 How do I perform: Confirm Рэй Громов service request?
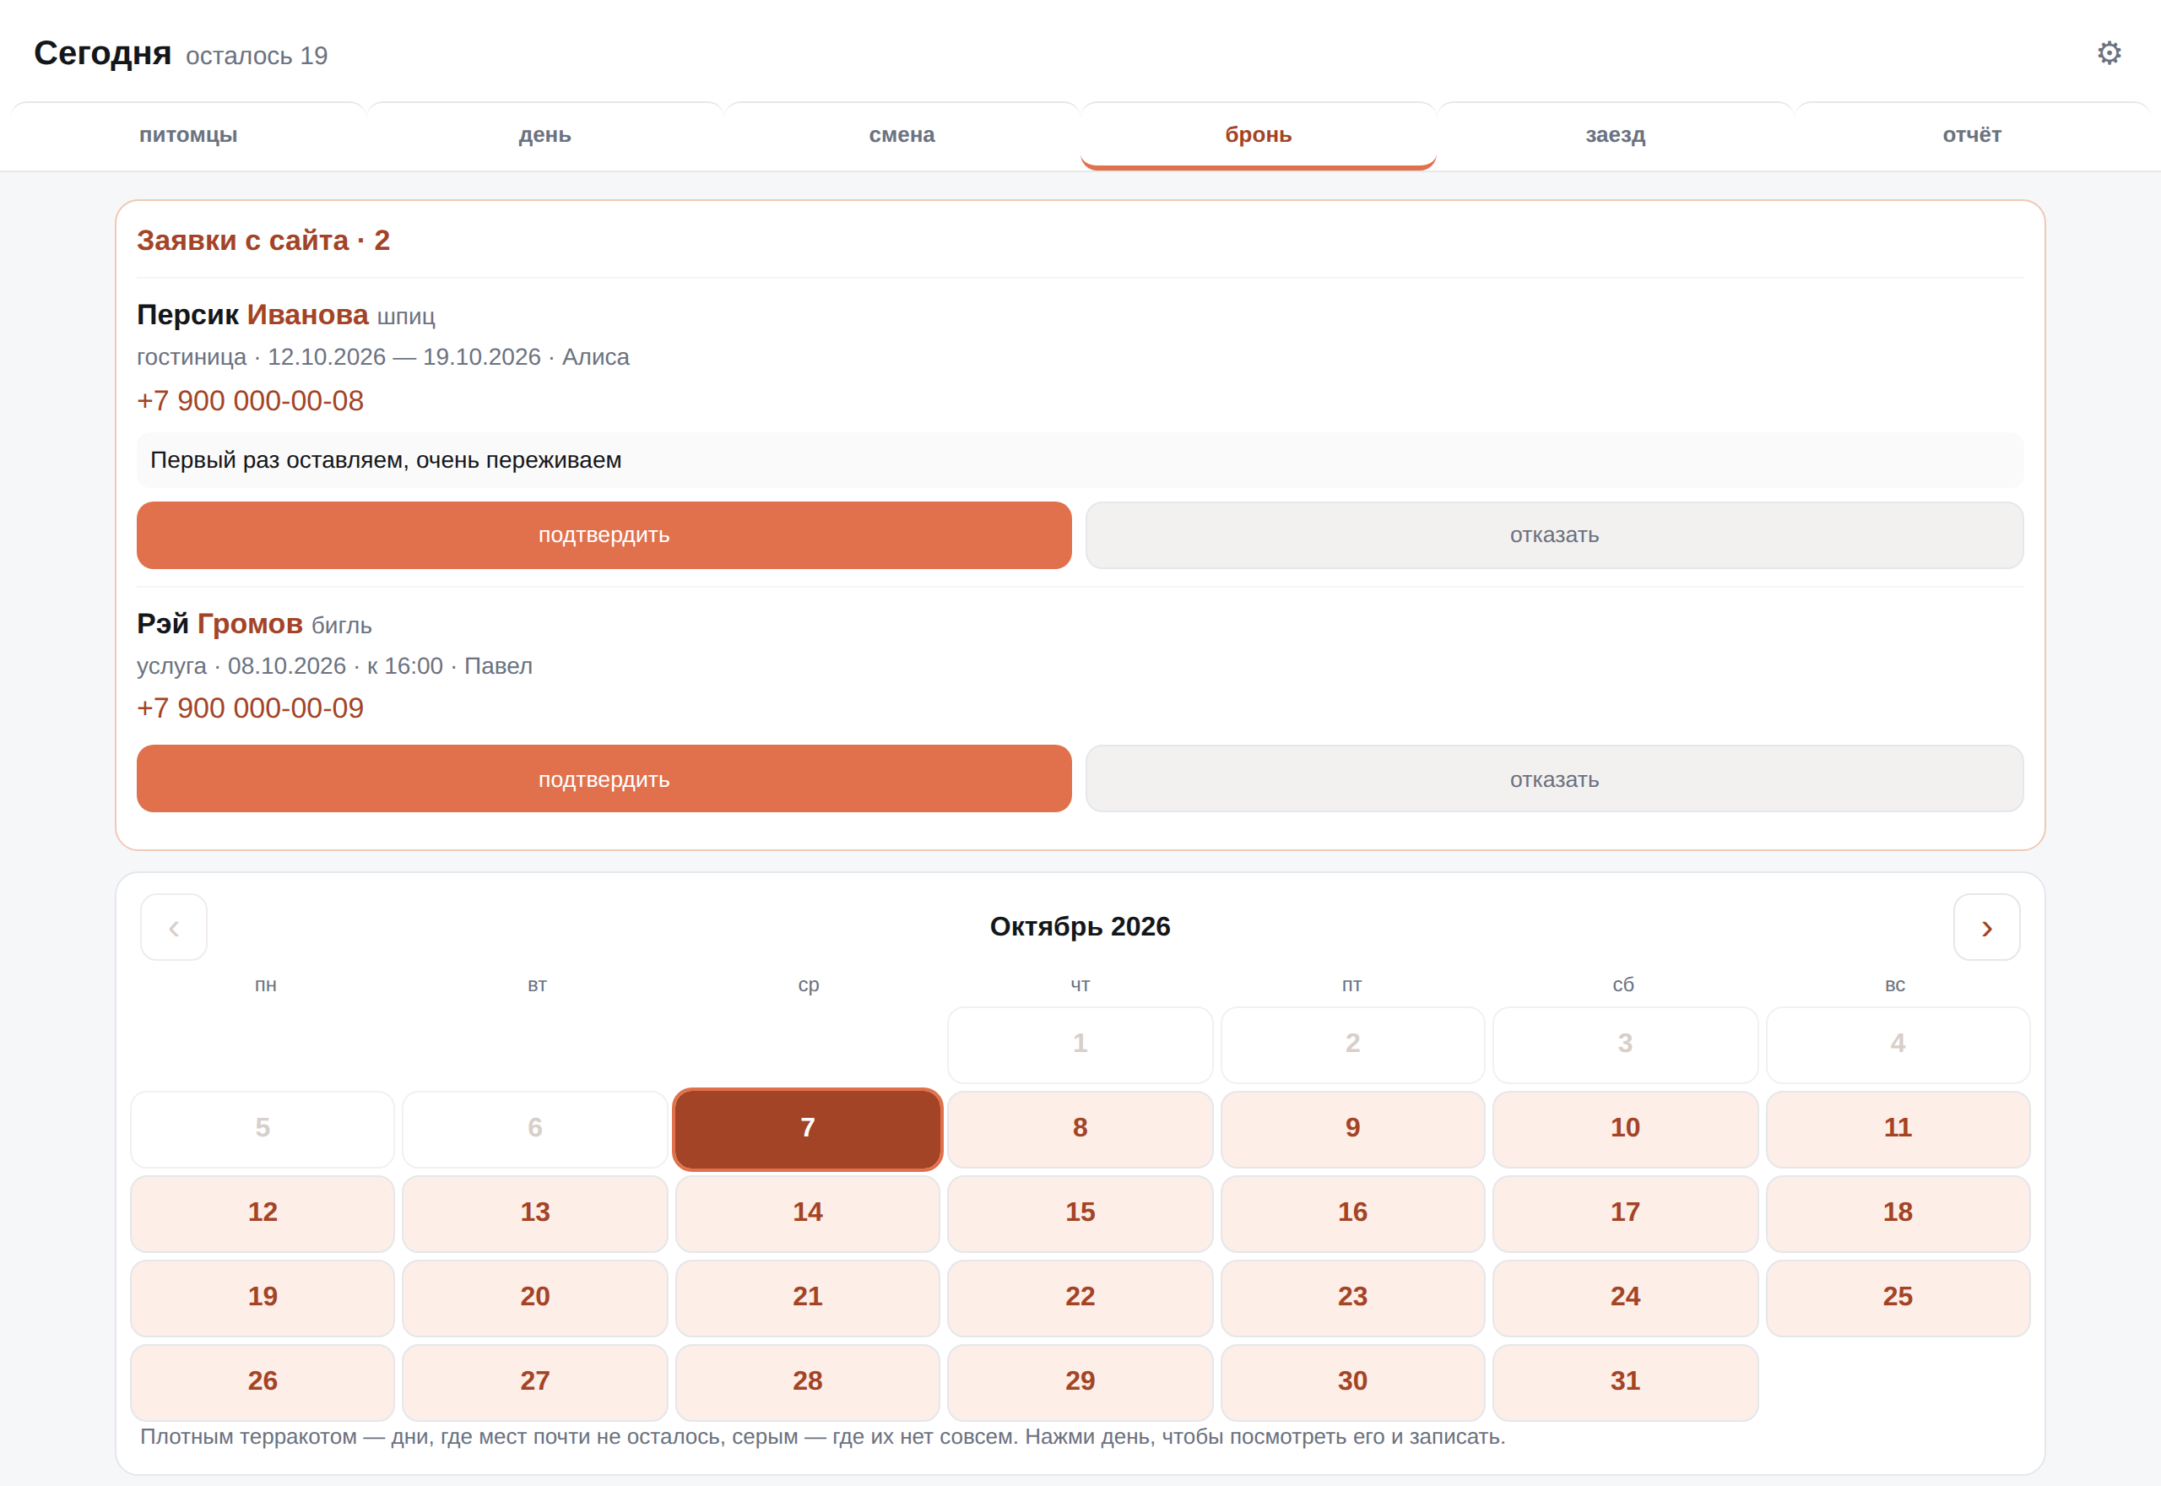[x=604, y=779]
